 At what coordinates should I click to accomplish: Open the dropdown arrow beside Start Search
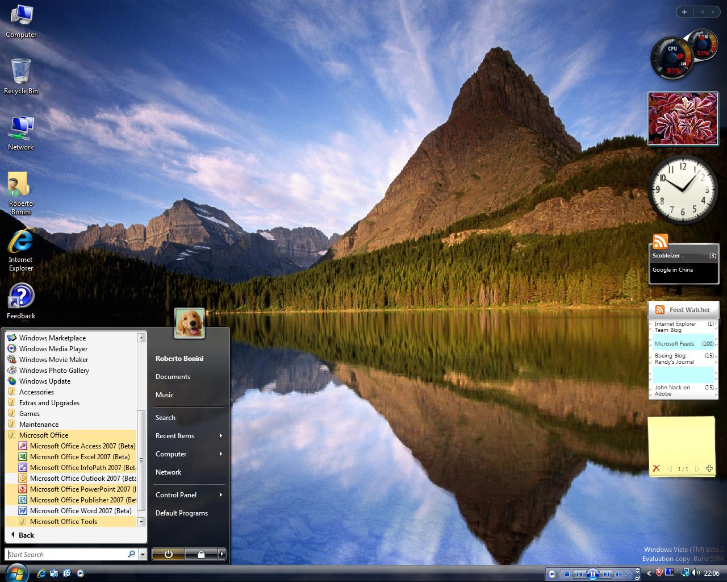pyautogui.click(x=143, y=554)
